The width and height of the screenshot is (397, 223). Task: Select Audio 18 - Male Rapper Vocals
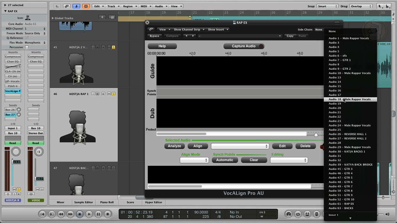coord(350,99)
